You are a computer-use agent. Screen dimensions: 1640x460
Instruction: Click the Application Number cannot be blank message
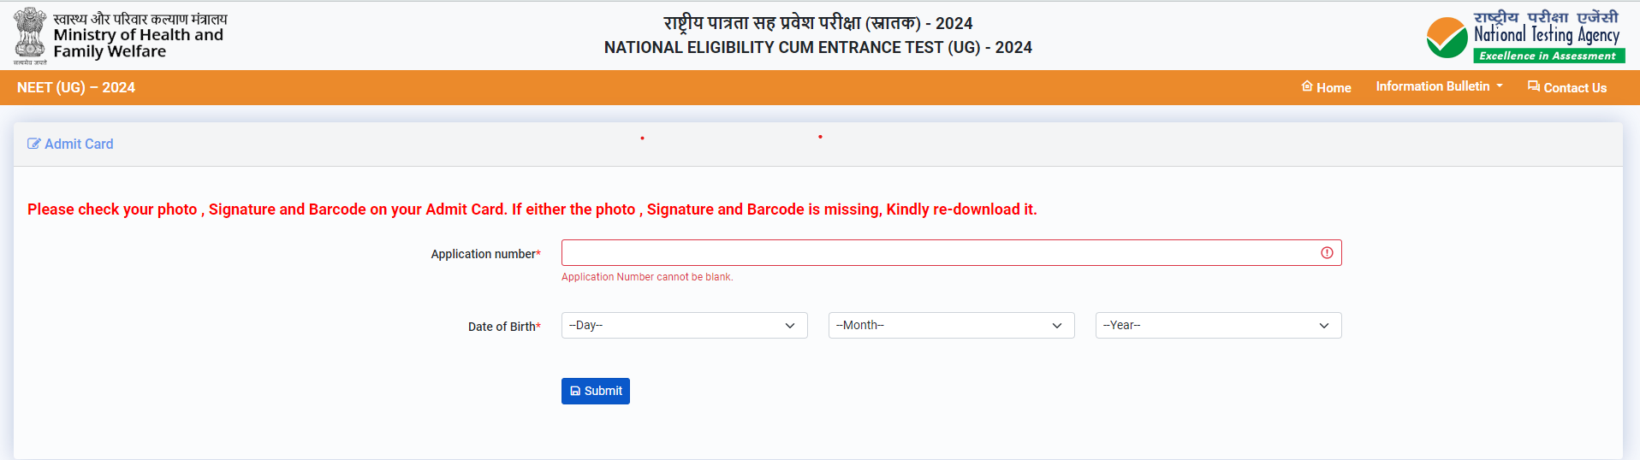coord(647,277)
